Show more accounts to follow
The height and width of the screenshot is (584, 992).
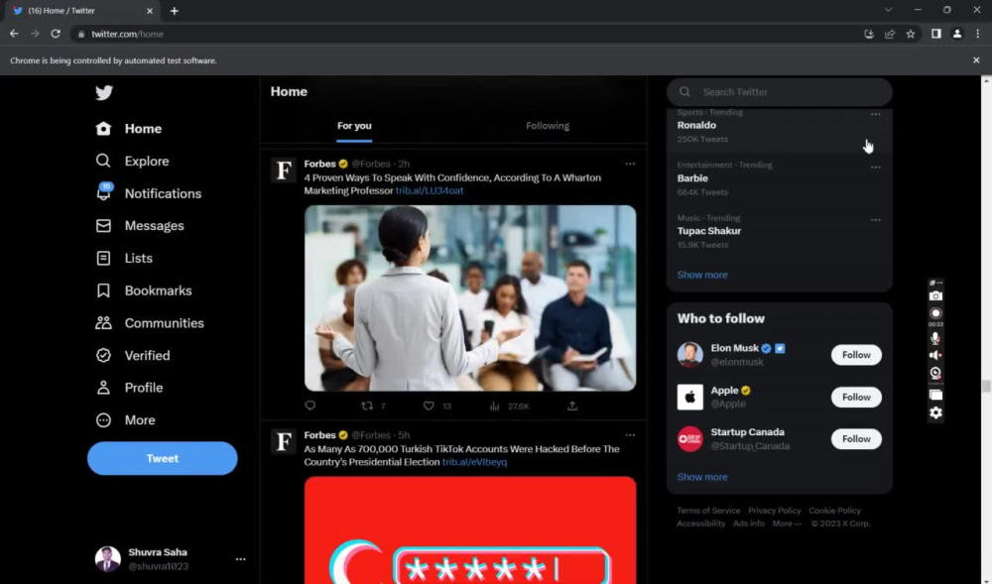(702, 477)
